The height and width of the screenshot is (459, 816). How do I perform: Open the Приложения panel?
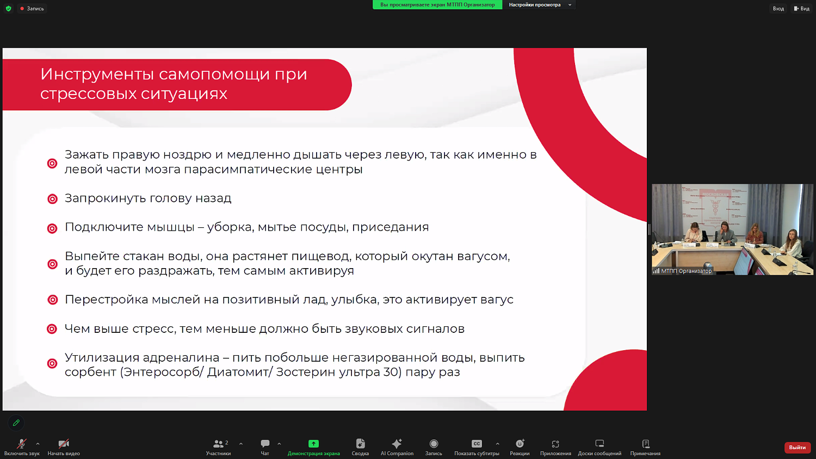click(x=555, y=446)
